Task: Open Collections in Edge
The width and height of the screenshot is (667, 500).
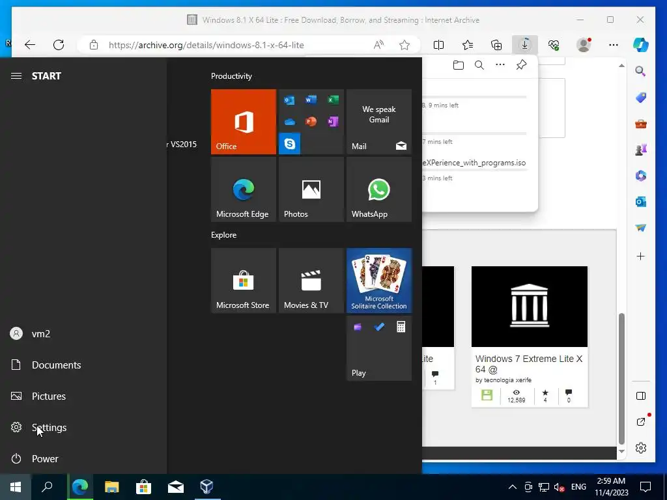Action: click(496, 45)
